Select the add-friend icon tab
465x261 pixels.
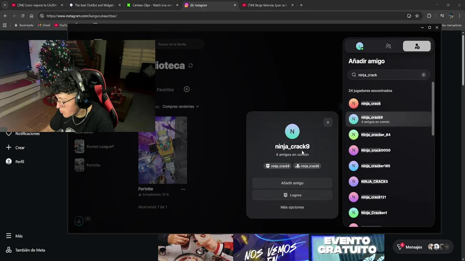click(x=417, y=46)
